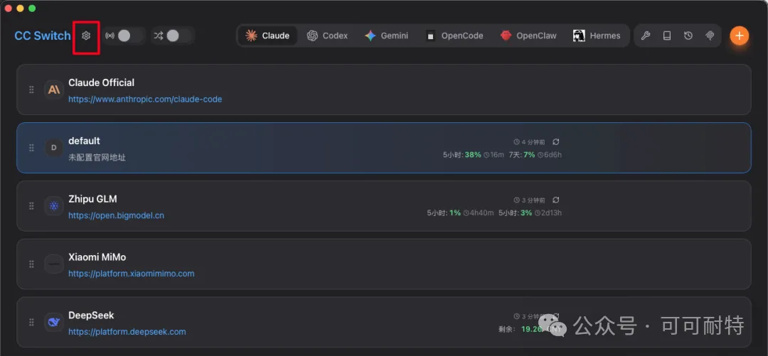
Task: Click the MCP icon beside history
Action: pos(710,36)
